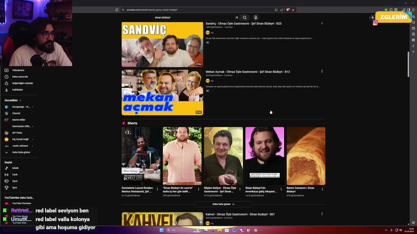This screenshot has height=234, width=417.
Task: Play Mişlen Geliyor short thumbnail
Action: (223, 156)
